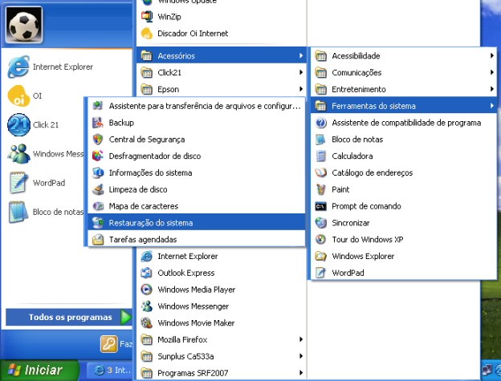Open the 3 Int.. taskbar button
This screenshot has width=501, height=381.
point(111,370)
